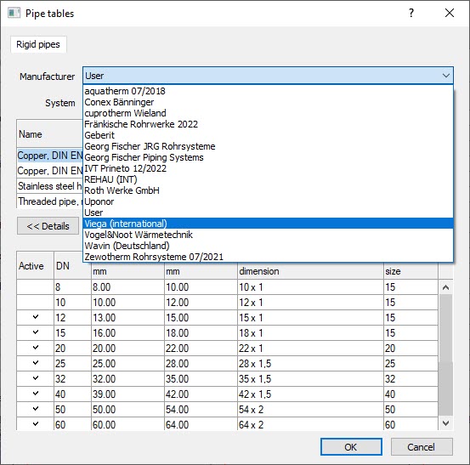Click the size column header
Image resolution: width=470 pixels, height=465 pixels.
click(411, 271)
